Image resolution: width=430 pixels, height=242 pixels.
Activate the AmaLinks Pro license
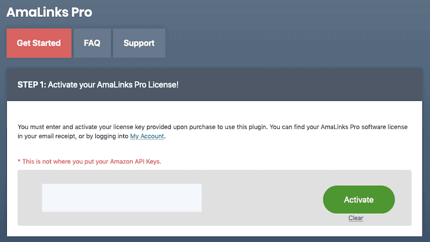click(x=359, y=199)
